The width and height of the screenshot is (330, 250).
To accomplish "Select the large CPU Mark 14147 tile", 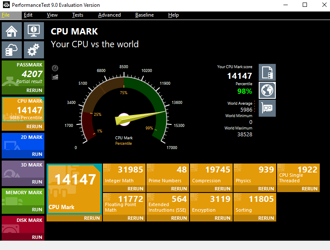I will coord(74,189).
